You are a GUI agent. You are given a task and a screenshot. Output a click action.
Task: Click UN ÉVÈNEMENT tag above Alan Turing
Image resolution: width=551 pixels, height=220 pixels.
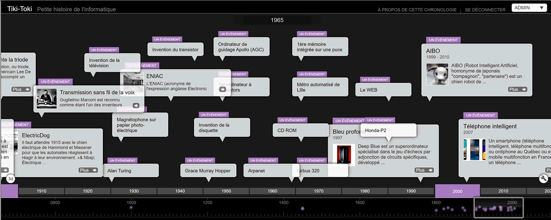(x=122, y=161)
